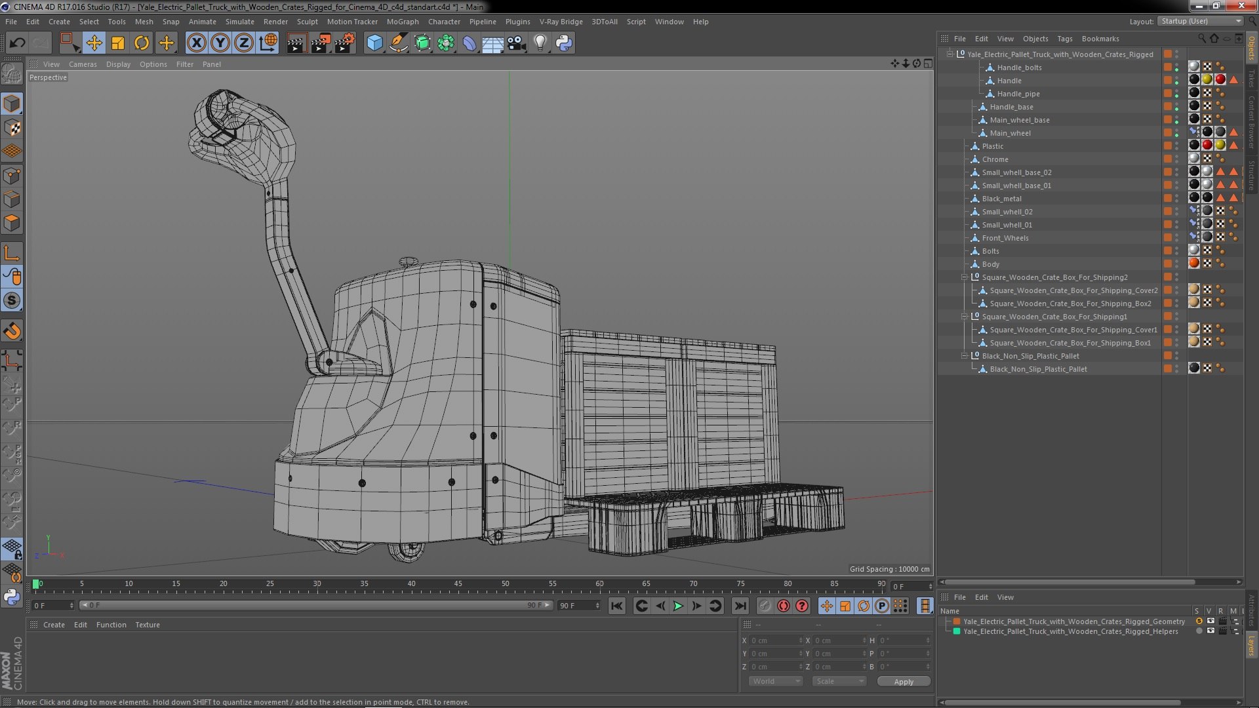Toggle Y axis lock
Screen dimensions: 1259x708
point(220,43)
